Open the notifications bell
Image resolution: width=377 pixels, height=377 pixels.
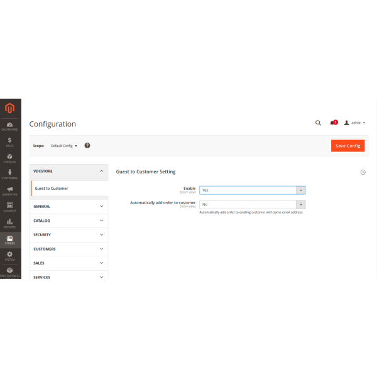tap(333, 123)
